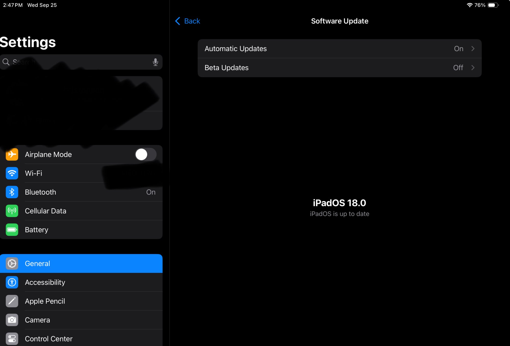Tap the Wi-Fi icon in sidebar
Screen dimensions: 510x346
coord(12,173)
